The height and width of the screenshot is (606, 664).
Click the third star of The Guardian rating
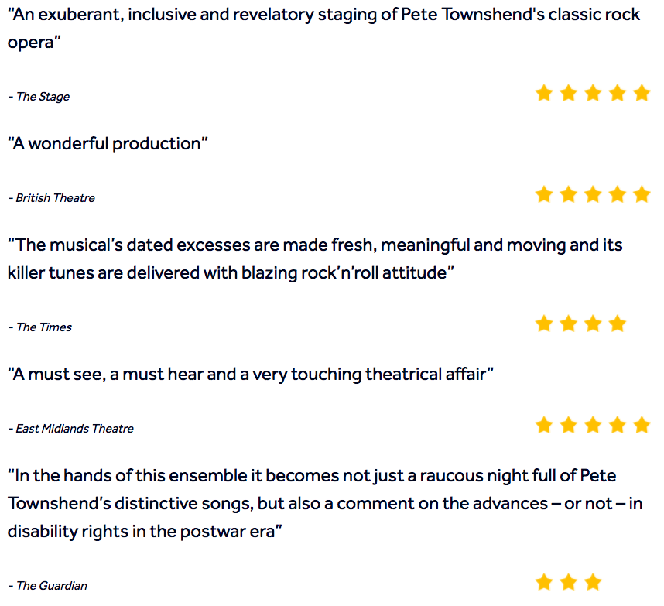click(593, 582)
